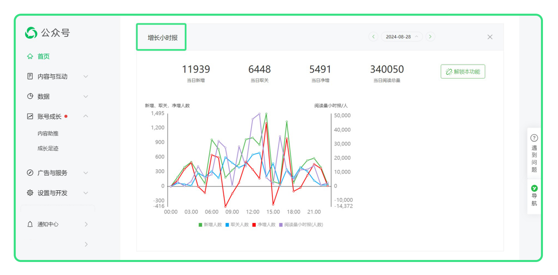This screenshot has height=275, width=558.
Task: Click the bell icon beside 通知中心
Action: click(x=30, y=224)
